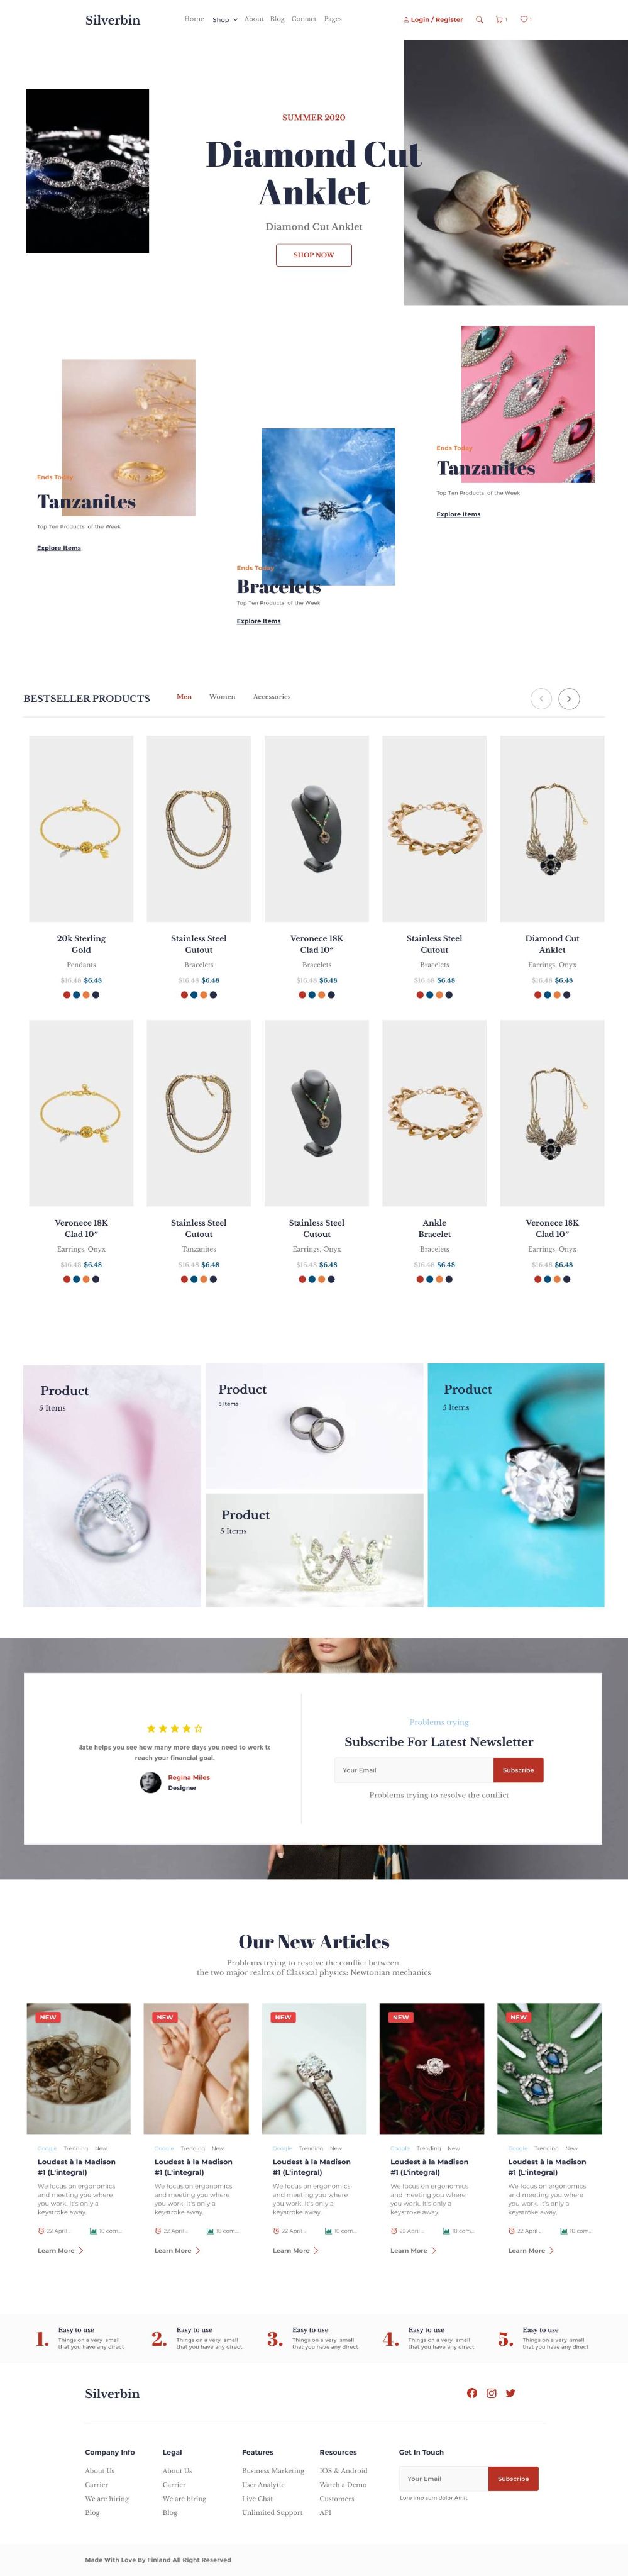Viewport: 628px width, 2576px height.
Task: Open Explore Items under Bracelets
Action: pos(259,621)
